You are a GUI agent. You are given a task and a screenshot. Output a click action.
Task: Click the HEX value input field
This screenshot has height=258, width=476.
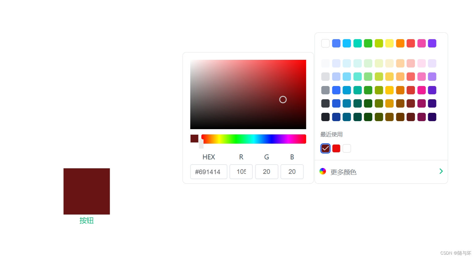click(x=209, y=172)
